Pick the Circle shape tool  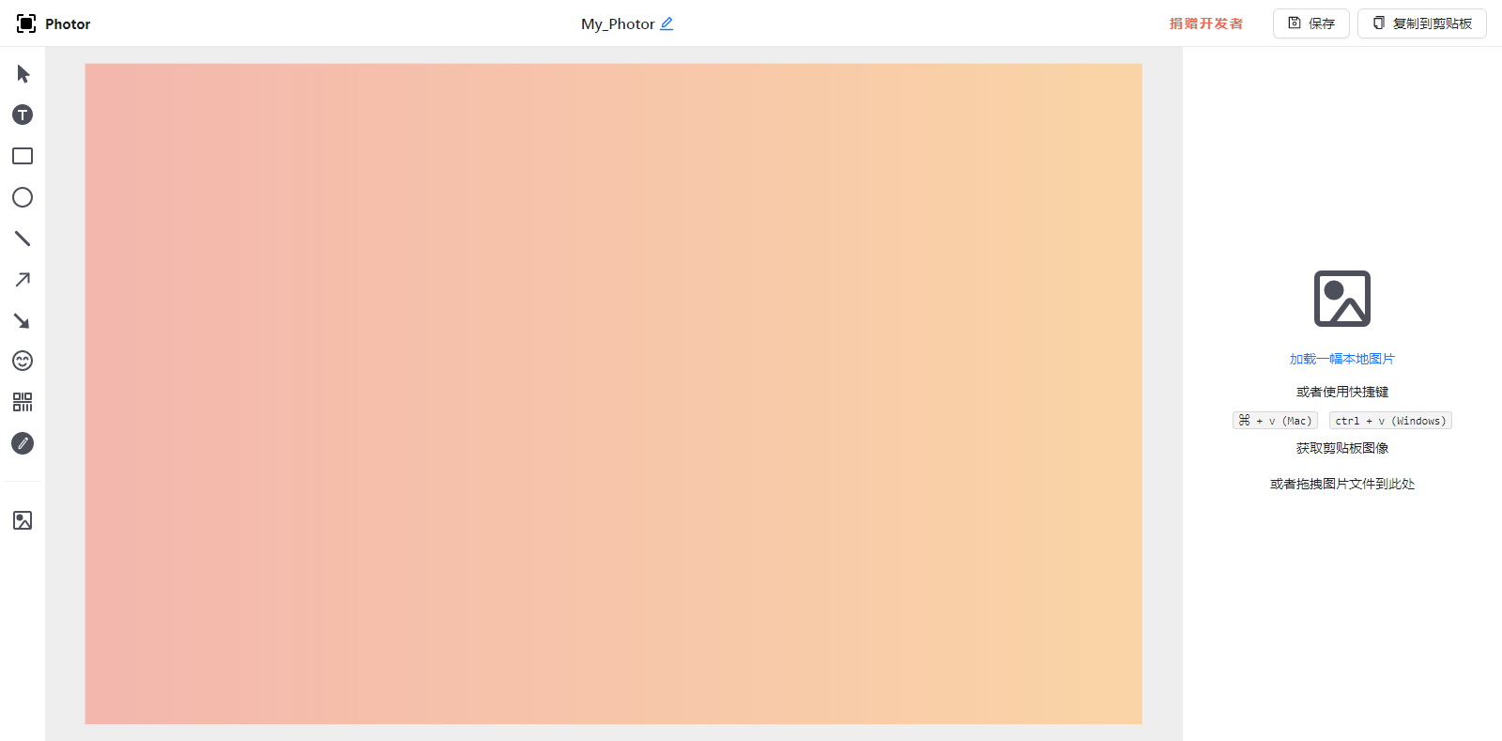click(23, 197)
